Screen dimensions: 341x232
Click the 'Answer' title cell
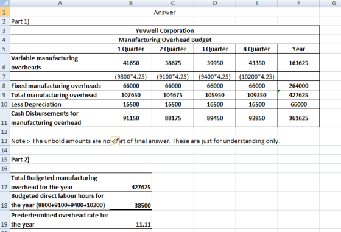[x=165, y=12]
